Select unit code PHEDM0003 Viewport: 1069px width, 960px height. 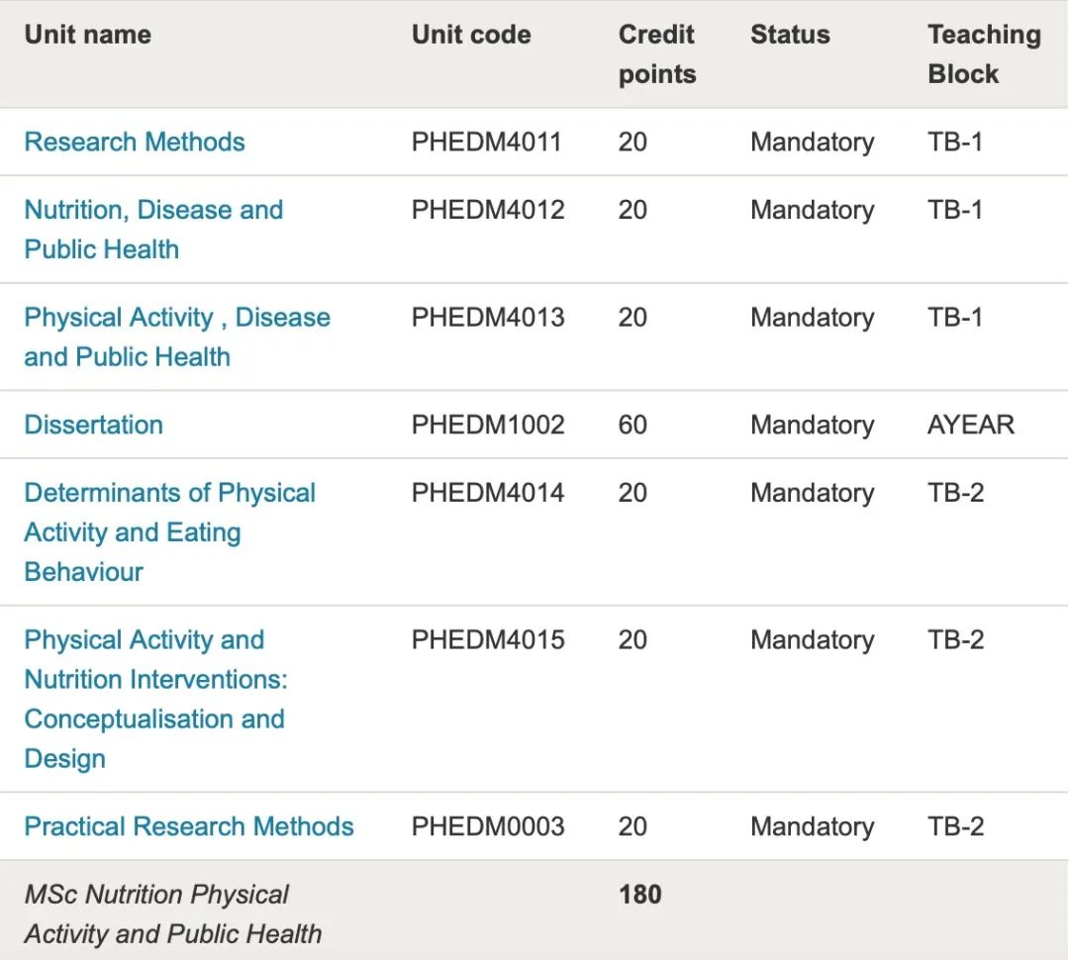coord(488,826)
